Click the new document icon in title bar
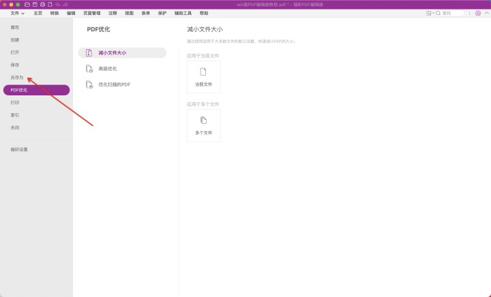 49,4
